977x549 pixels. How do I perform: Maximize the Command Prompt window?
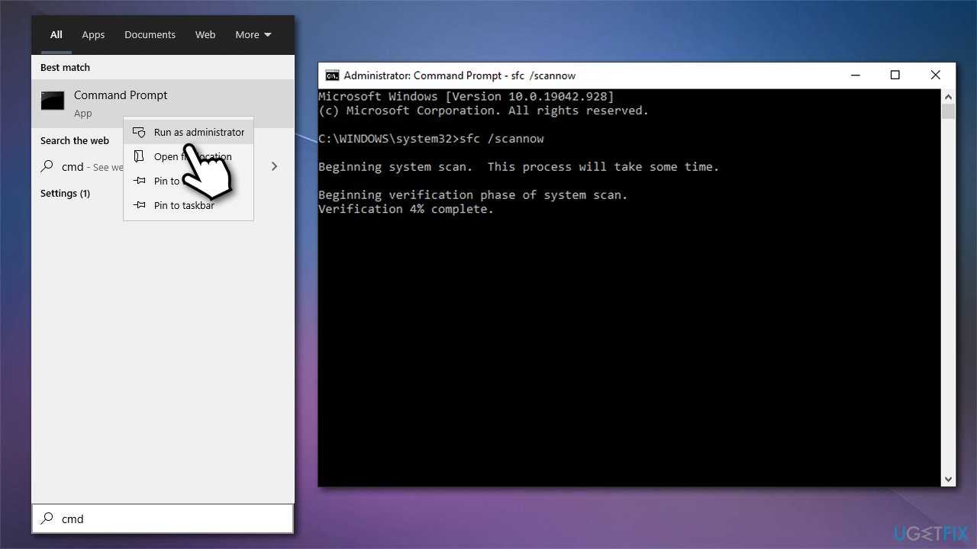pyautogui.click(x=895, y=75)
